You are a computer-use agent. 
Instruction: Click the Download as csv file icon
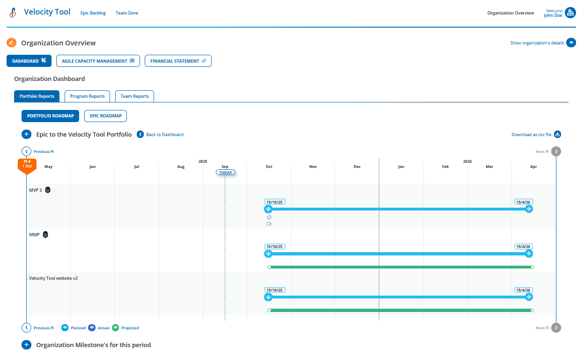[x=557, y=134]
